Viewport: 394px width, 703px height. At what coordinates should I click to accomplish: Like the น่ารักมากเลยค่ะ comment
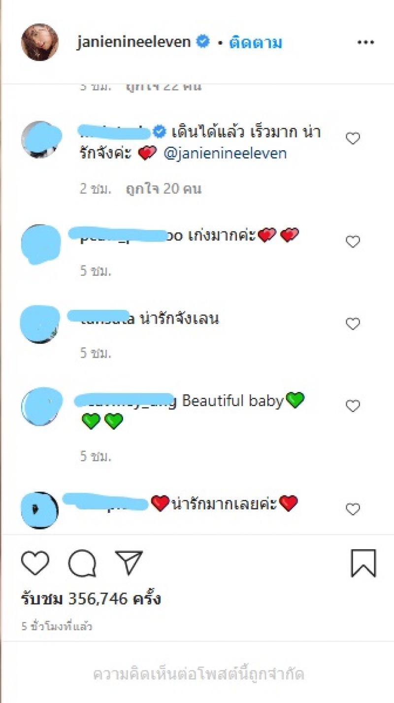pyautogui.click(x=353, y=509)
